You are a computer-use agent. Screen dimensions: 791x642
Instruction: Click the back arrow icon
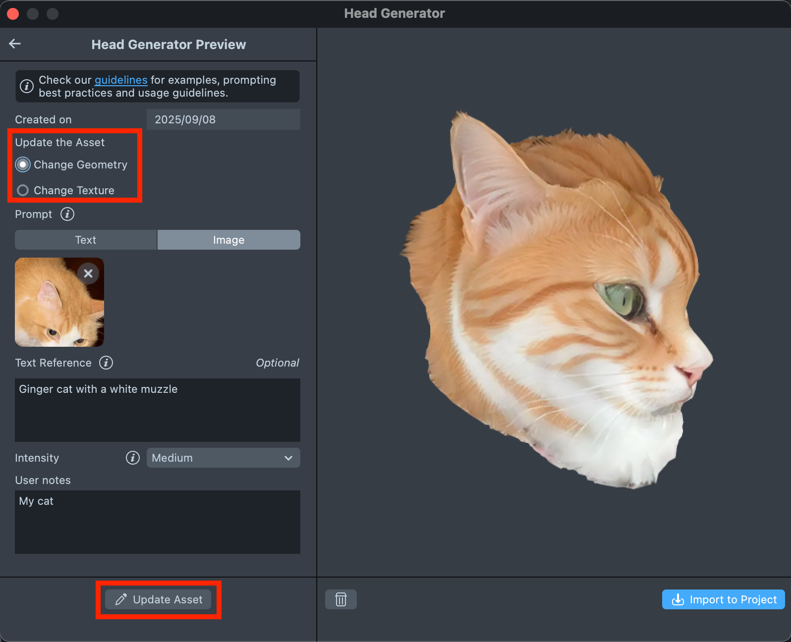[15, 44]
